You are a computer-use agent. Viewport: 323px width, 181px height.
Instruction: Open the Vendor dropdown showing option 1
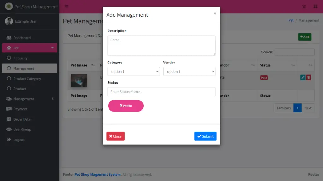189,71
